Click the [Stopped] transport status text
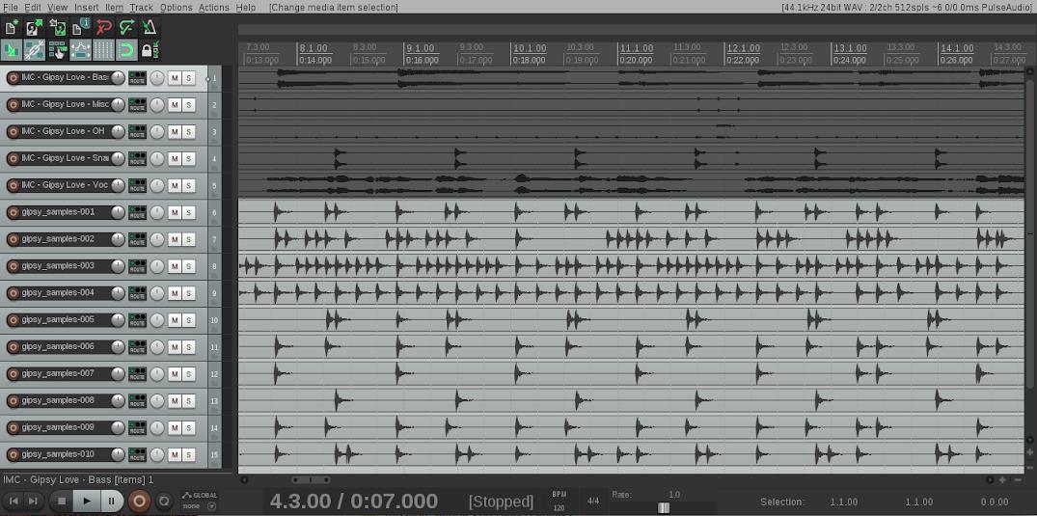The width and height of the screenshot is (1037, 516). tap(501, 502)
